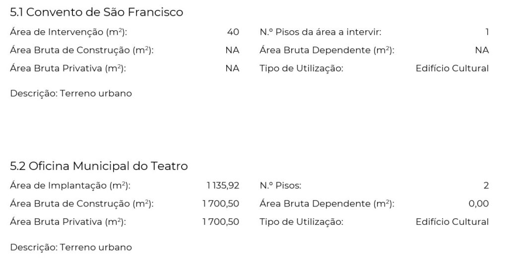Select the "Área de Intervenção (m²)" label
The width and height of the screenshot is (508, 259).
[x=68, y=32]
